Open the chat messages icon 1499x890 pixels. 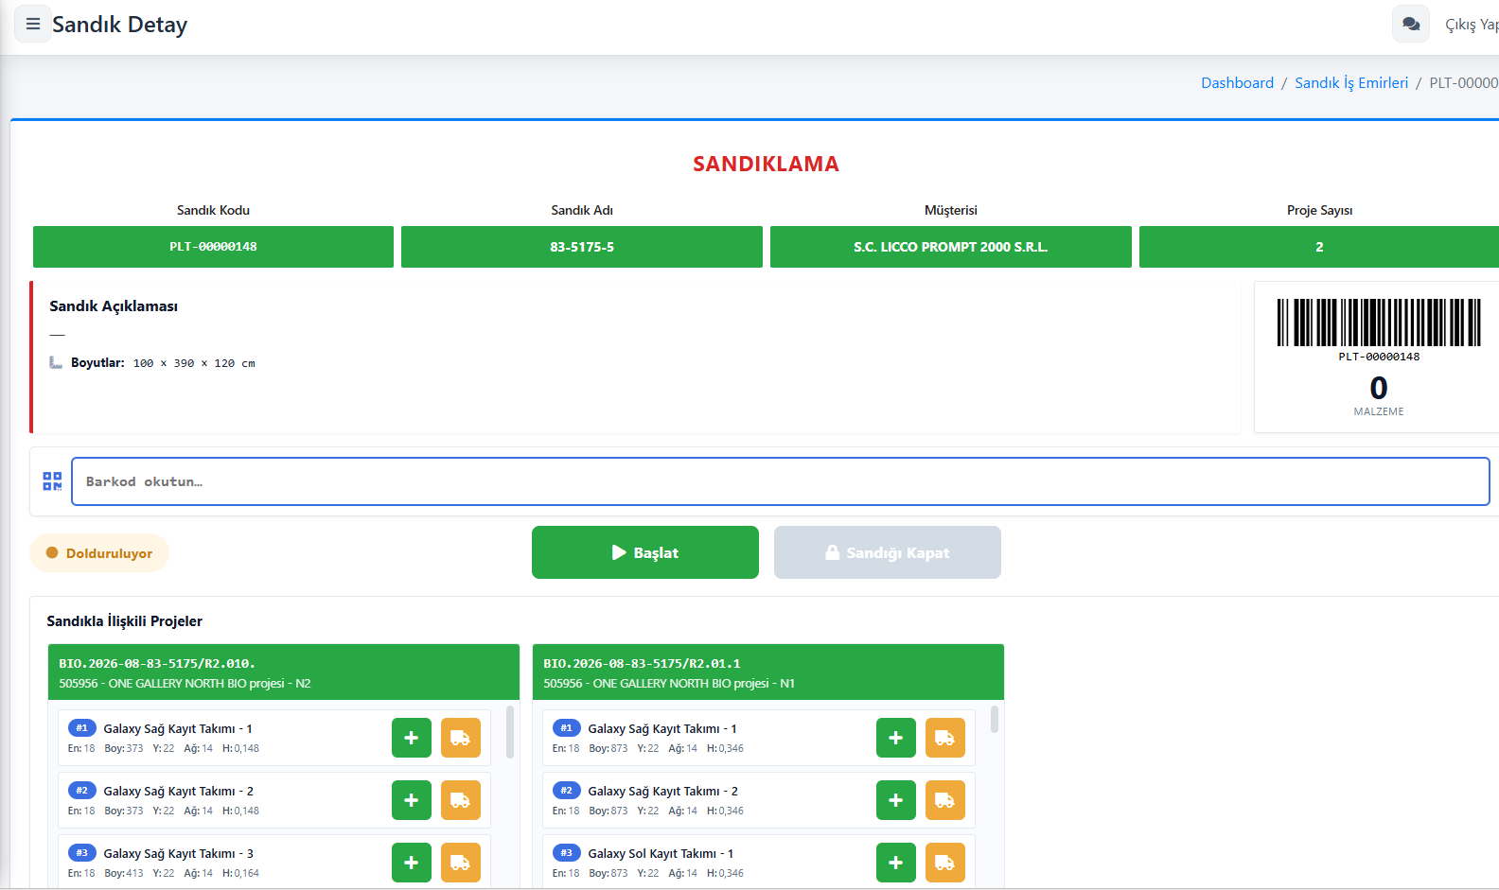point(1411,24)
